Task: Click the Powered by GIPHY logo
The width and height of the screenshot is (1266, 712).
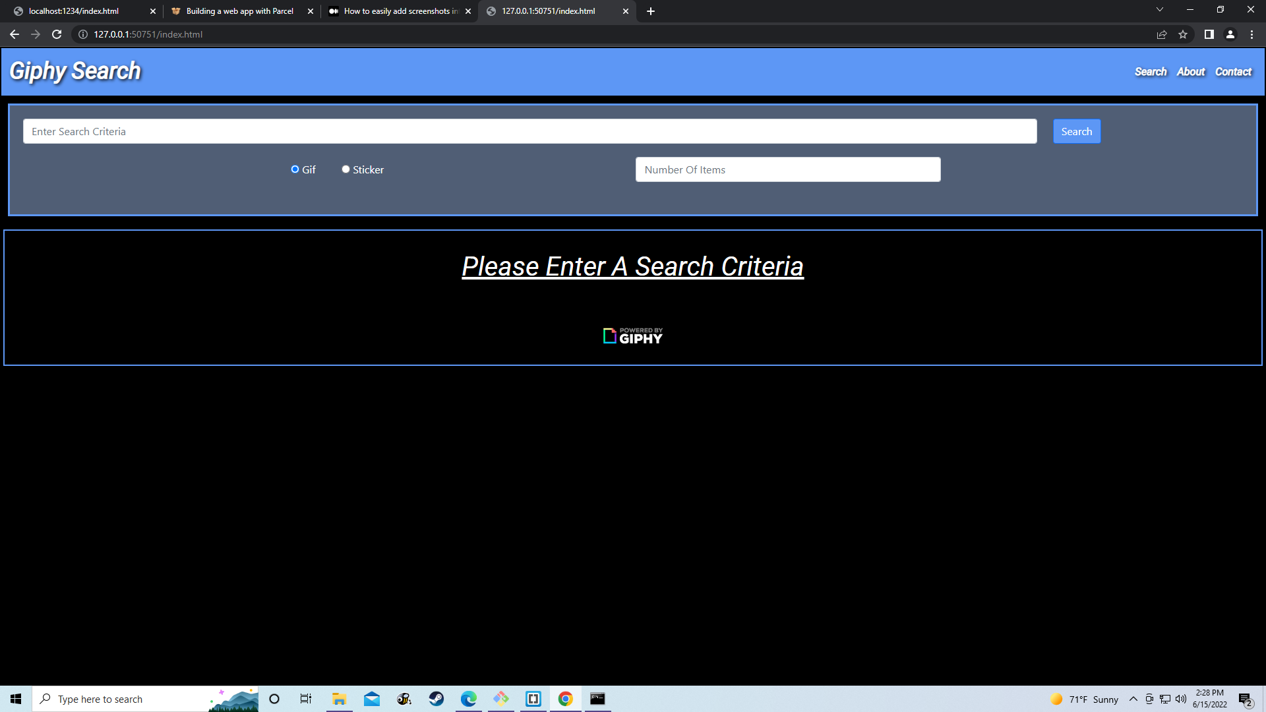Action: [633, 336]
